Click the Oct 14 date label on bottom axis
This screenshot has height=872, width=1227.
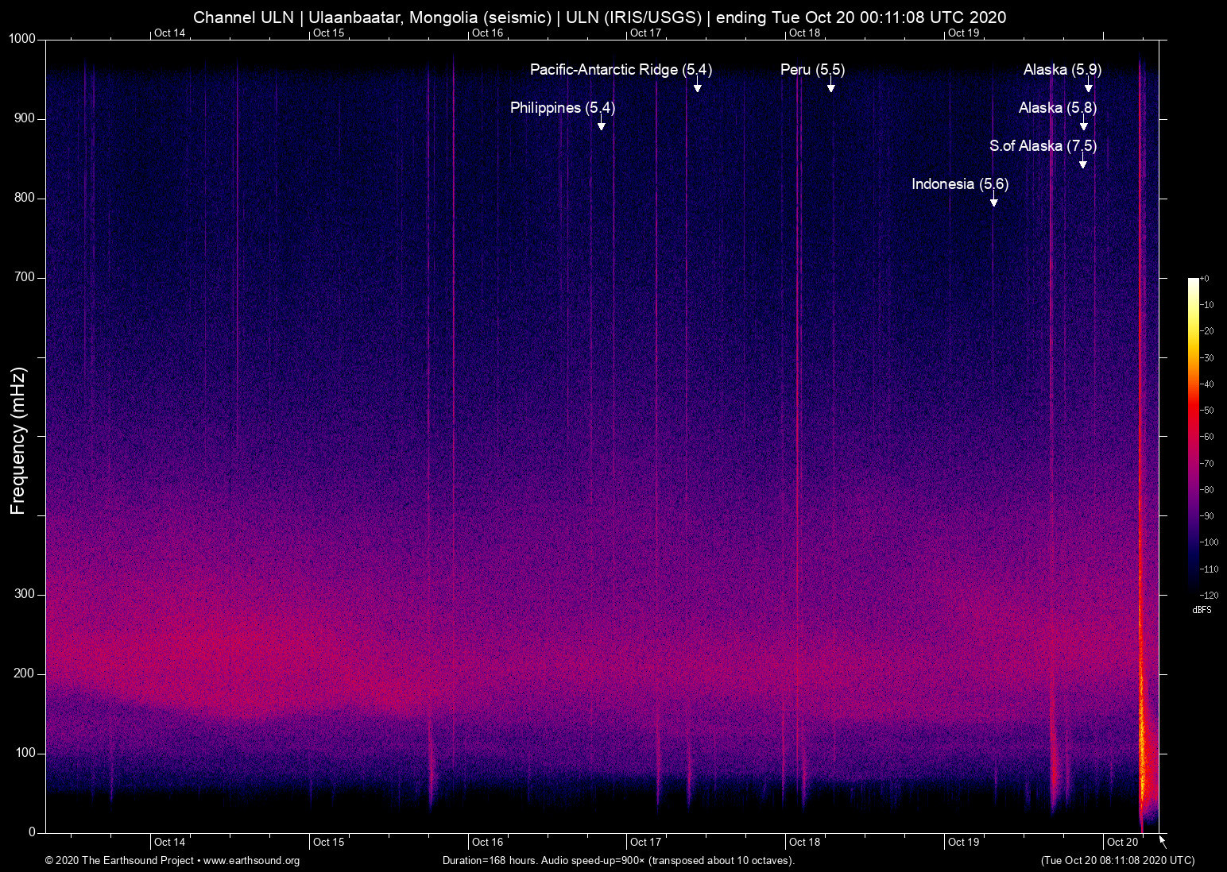point(169,842)
